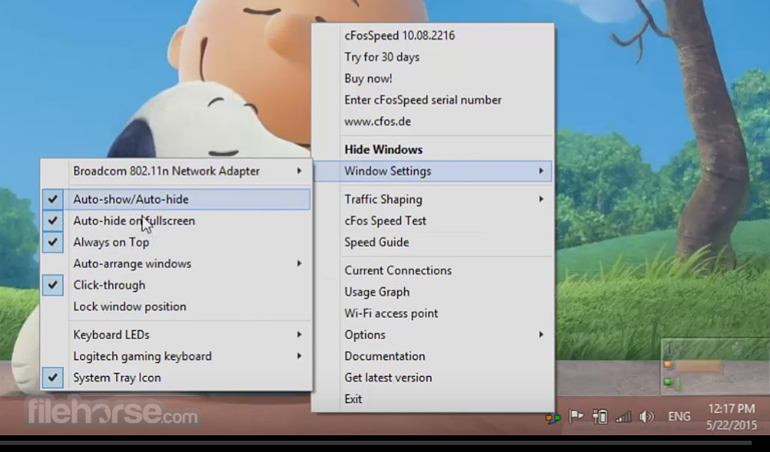Launch cFos Speed Test
The image size is (770, 452).
[433, 221]
